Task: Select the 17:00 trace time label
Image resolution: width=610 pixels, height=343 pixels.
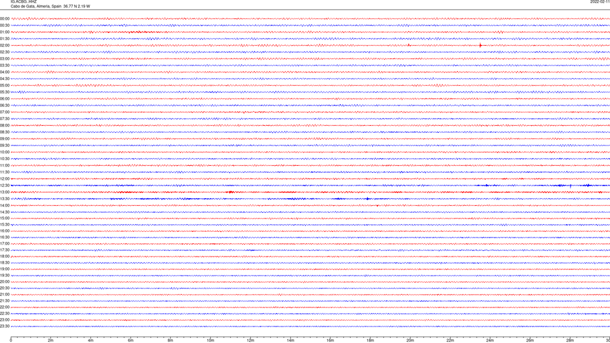Action: (4, 244)
